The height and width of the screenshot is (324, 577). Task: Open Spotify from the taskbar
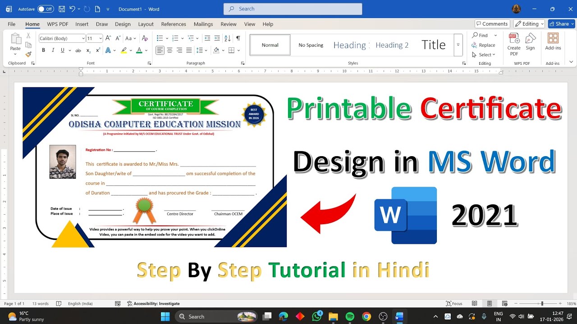pos(350,317)
